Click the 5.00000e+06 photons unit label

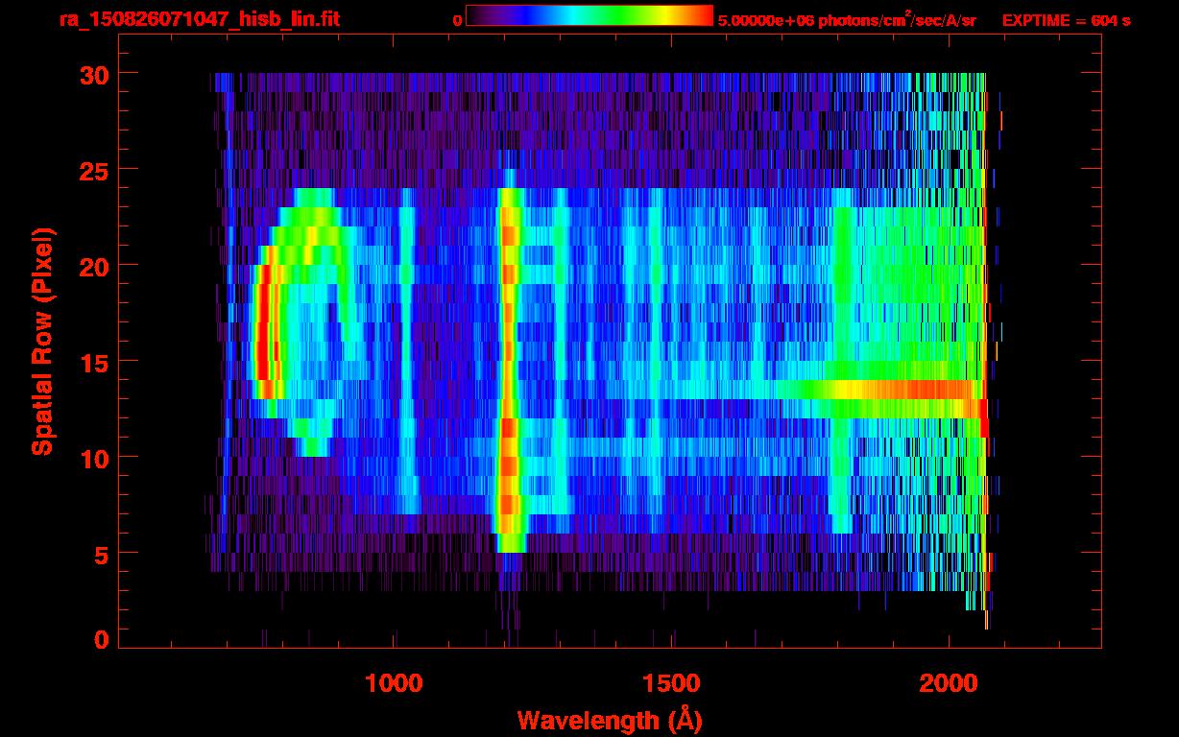point(847,19)
